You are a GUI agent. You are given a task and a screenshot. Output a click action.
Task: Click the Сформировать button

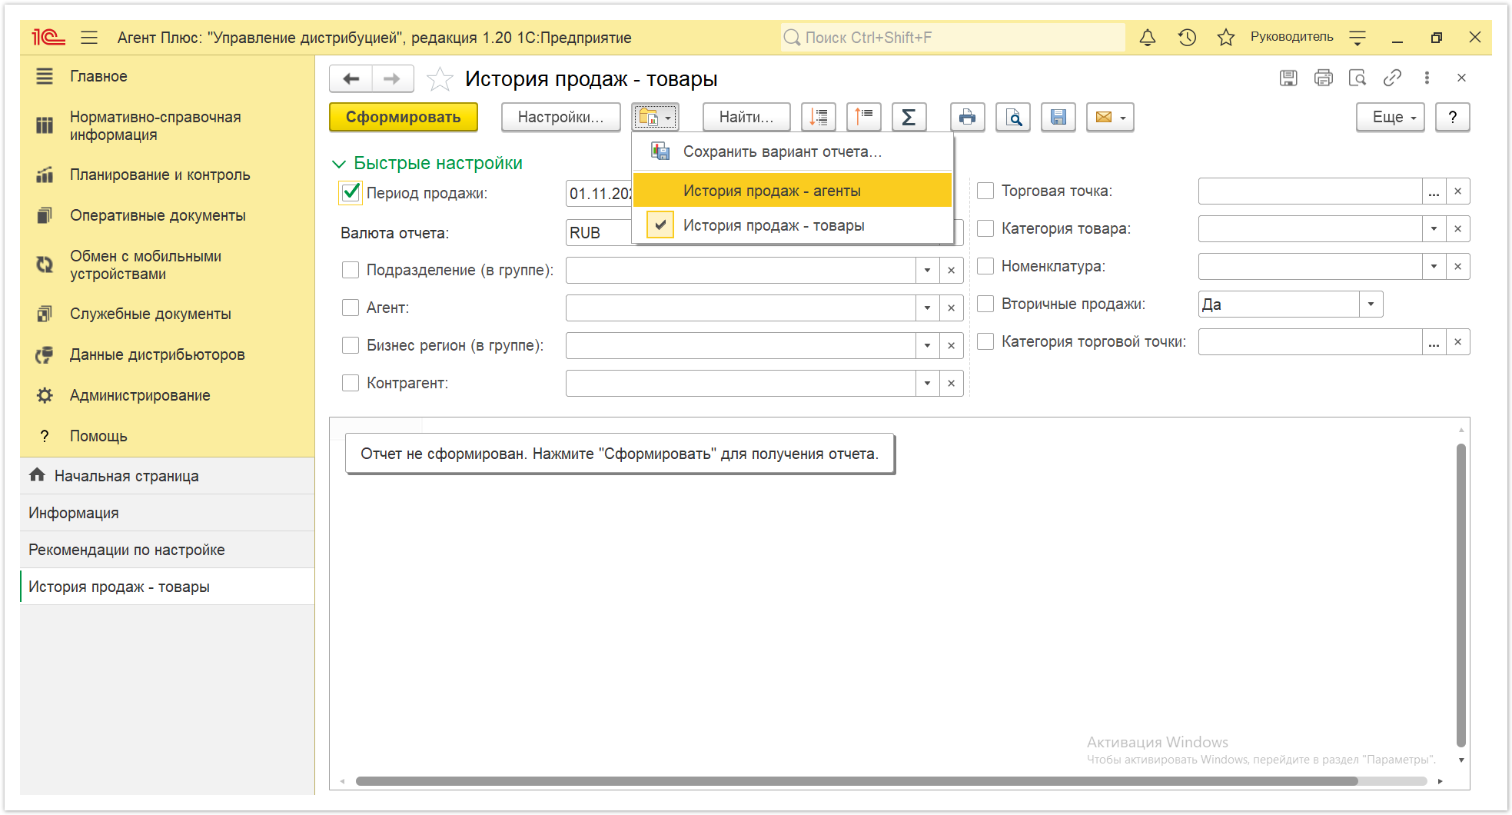[x=404, y=117]
